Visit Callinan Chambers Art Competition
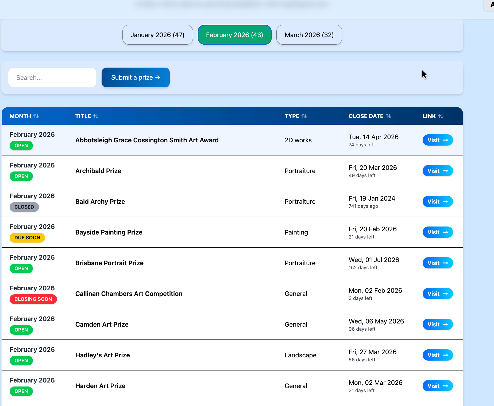Image resolution: width=494 pixels, height=406 pixels. coord(438,294)
